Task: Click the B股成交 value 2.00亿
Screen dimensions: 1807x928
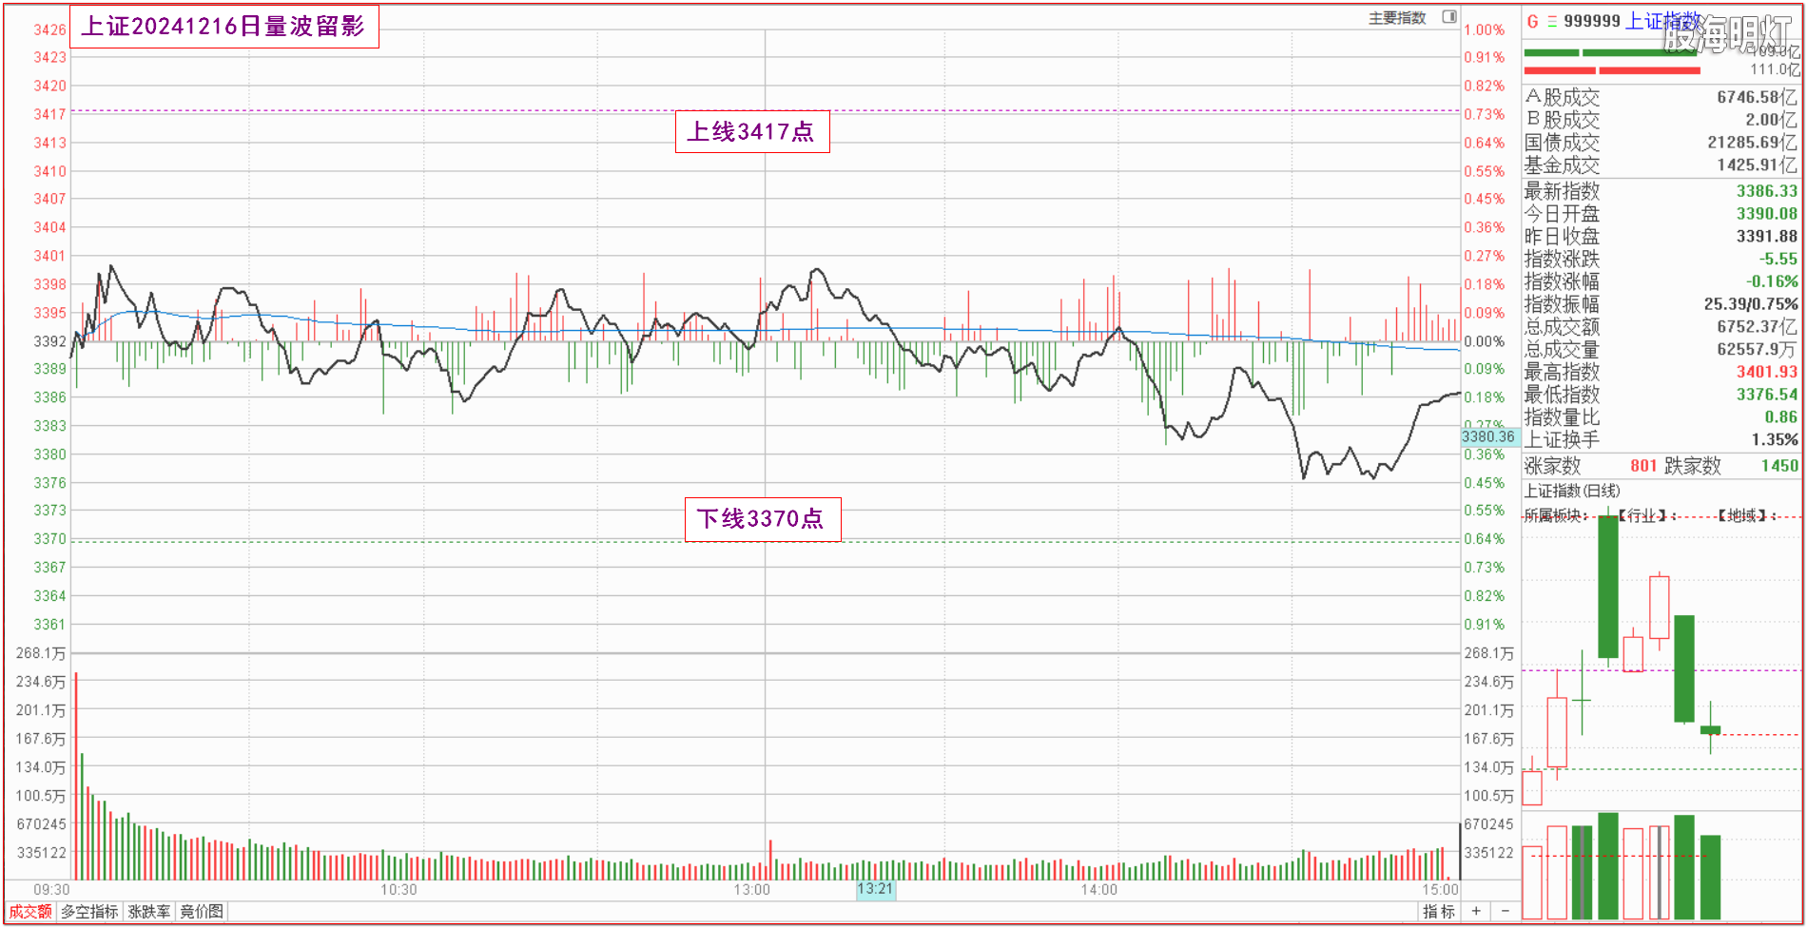Action: [1772, 120]
